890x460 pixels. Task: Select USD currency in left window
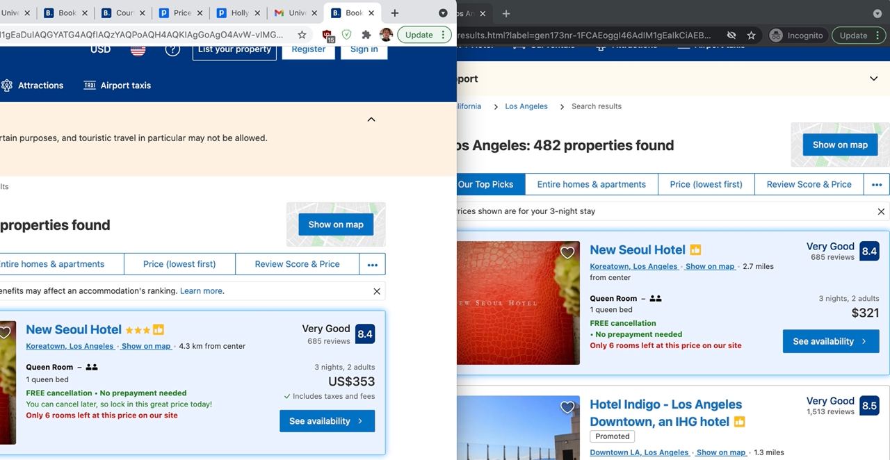pyautogui.click(x=100, y=49)
